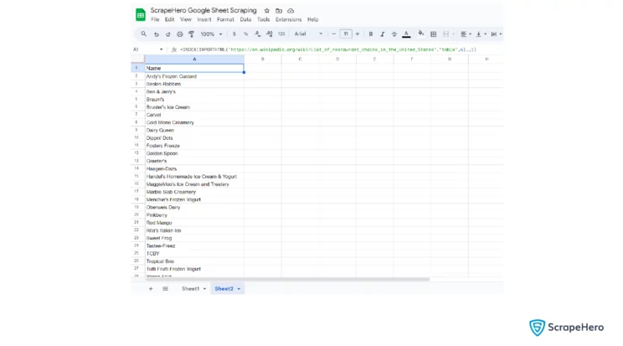Check cloud save status icon
Viewport: 623px width, 346px height.
pyautogui.click(x=291, y=11)
